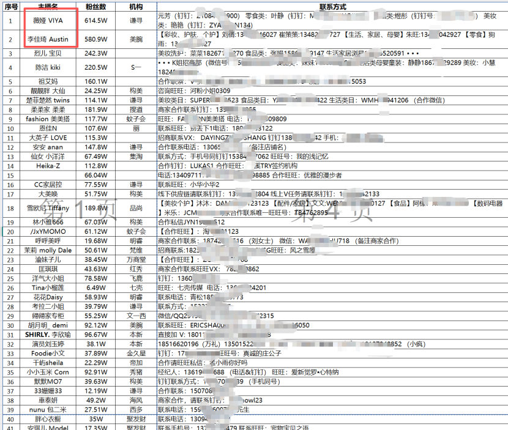
Task: Click the cell 李佳琦 Austin
Action: tap(48, 40)
